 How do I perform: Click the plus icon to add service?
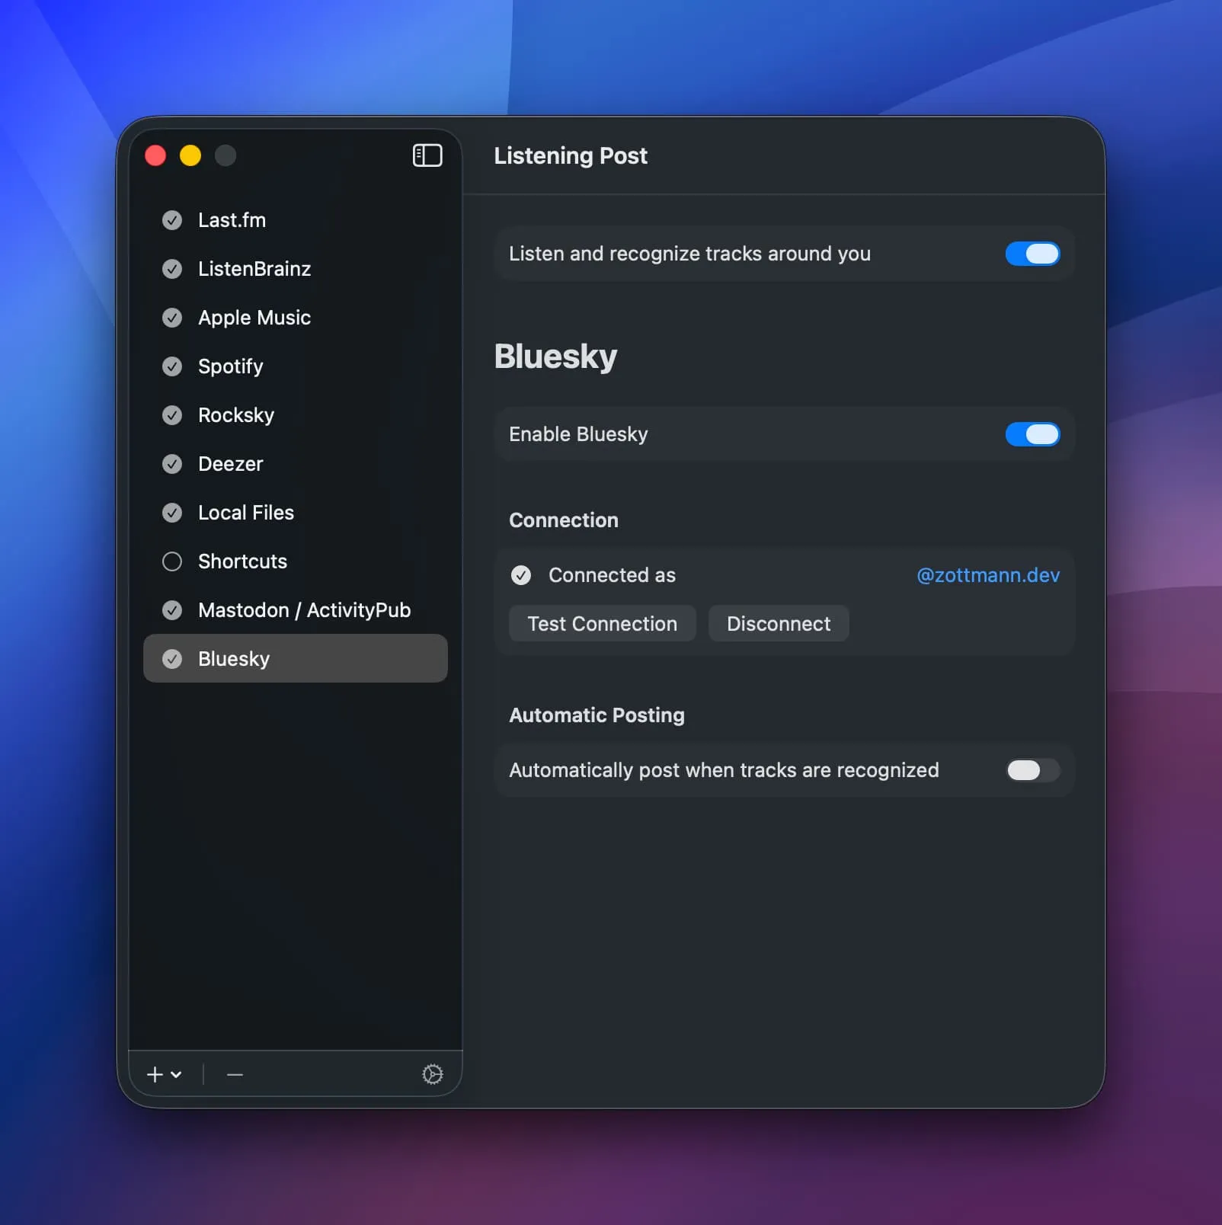[155, 1074]
